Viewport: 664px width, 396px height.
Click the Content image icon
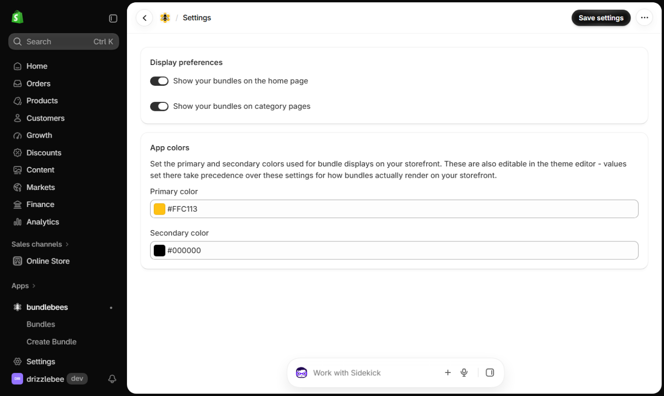[17, 170]
